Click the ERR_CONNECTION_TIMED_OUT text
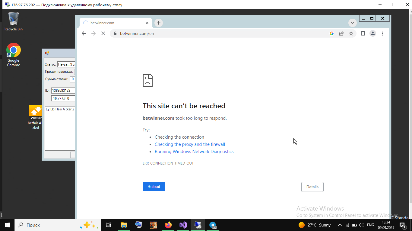 pyautogui.click(x=168, y=163)
